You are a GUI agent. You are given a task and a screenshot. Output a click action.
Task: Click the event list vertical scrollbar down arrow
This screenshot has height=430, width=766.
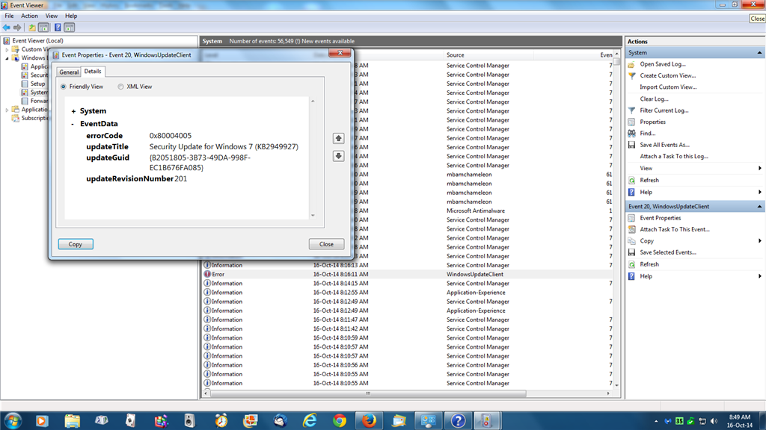616,385
